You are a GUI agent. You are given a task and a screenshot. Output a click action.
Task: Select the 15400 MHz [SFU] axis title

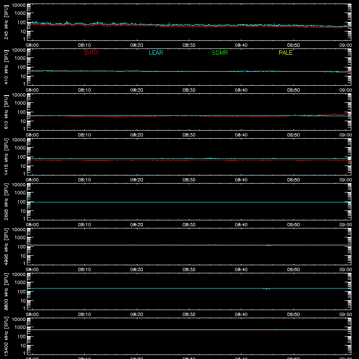click(6, 336)
